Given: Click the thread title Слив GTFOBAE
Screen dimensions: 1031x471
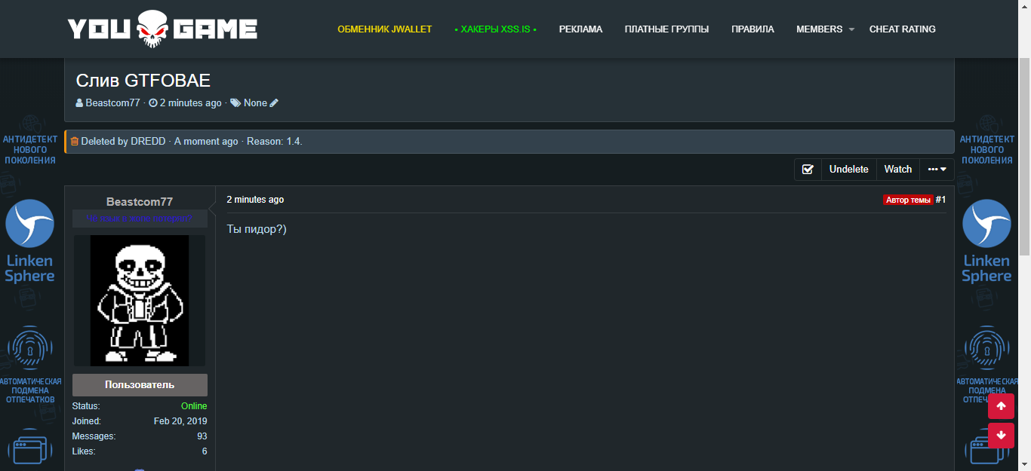Looking at the screenshot, I should 143,81.
